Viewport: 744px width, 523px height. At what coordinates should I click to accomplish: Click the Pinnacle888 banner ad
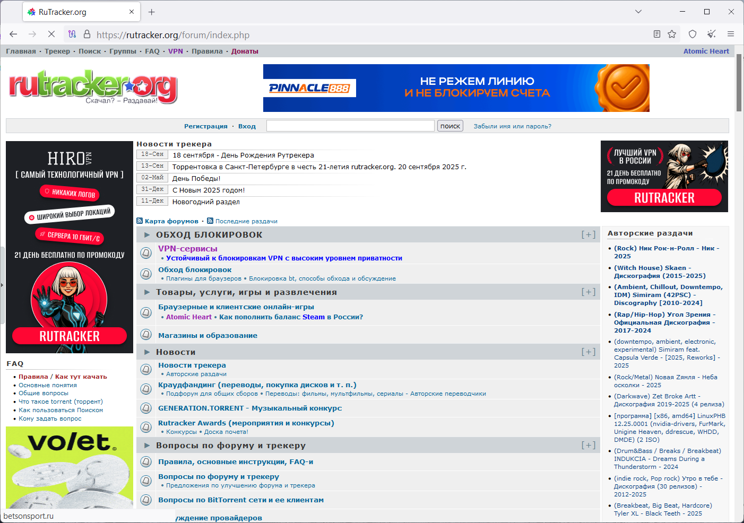[456, 88]
